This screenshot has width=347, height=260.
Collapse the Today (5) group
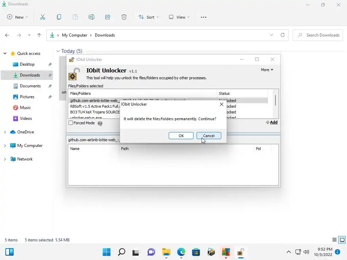coord(58,51)
